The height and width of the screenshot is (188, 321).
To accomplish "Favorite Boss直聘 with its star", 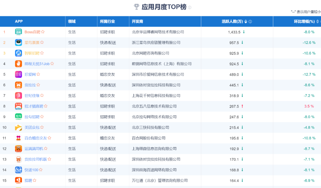I will [x=43, y=32].
